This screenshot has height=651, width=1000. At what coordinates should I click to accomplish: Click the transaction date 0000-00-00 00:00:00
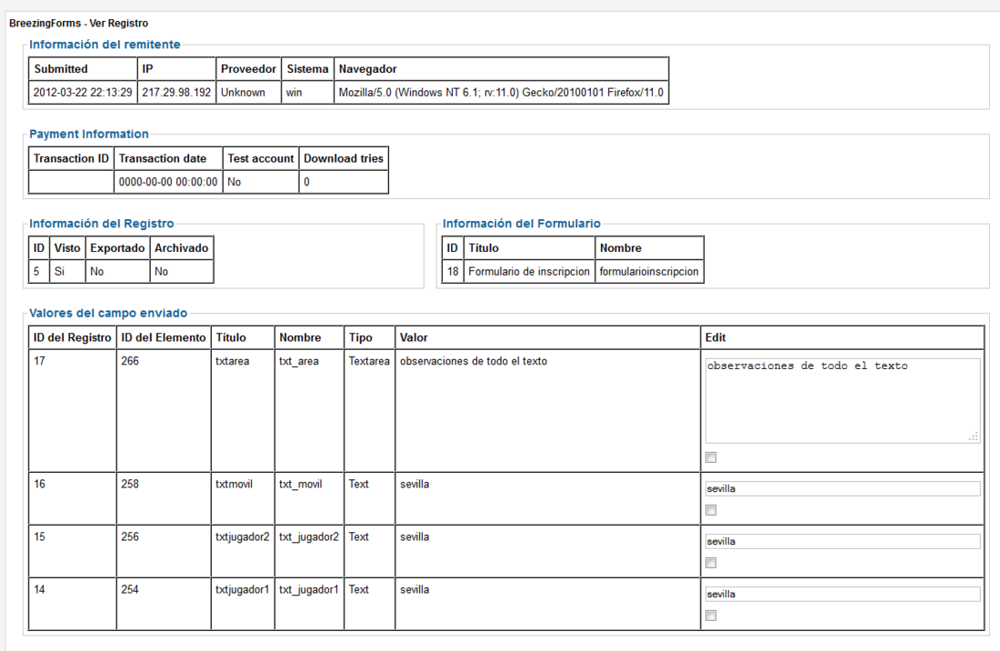pos(168,182)
